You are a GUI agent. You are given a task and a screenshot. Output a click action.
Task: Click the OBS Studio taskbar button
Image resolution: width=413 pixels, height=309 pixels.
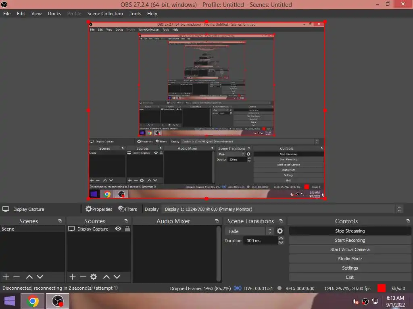coord(58,301)
